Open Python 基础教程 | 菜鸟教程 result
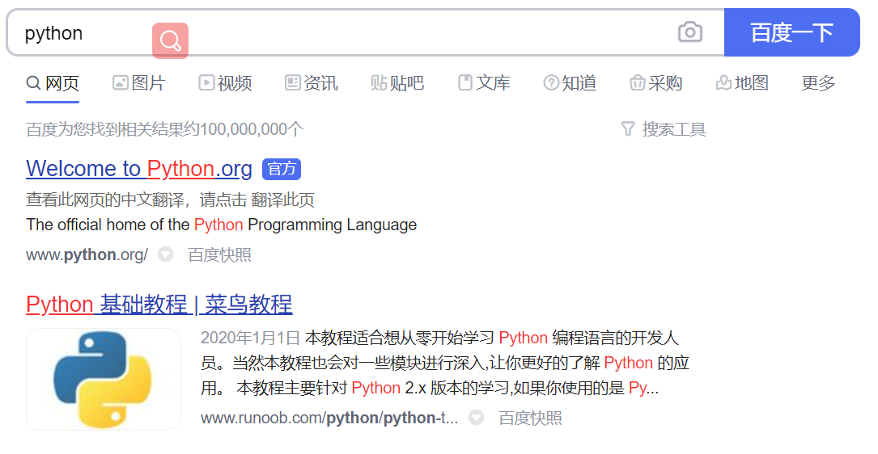 (159, 305)
